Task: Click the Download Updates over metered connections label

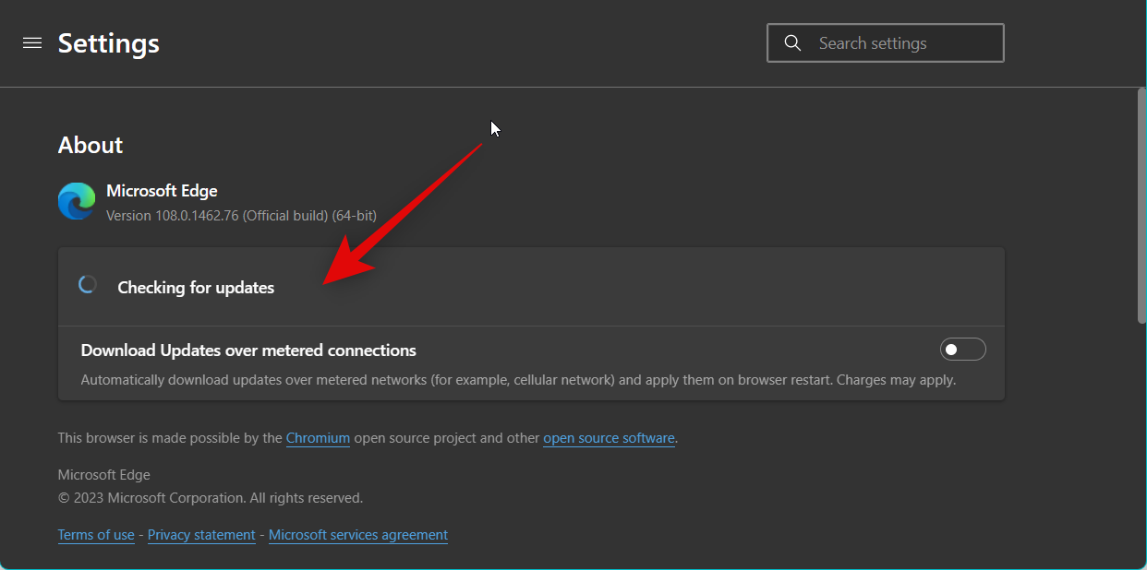Action: tap(248, 350)
